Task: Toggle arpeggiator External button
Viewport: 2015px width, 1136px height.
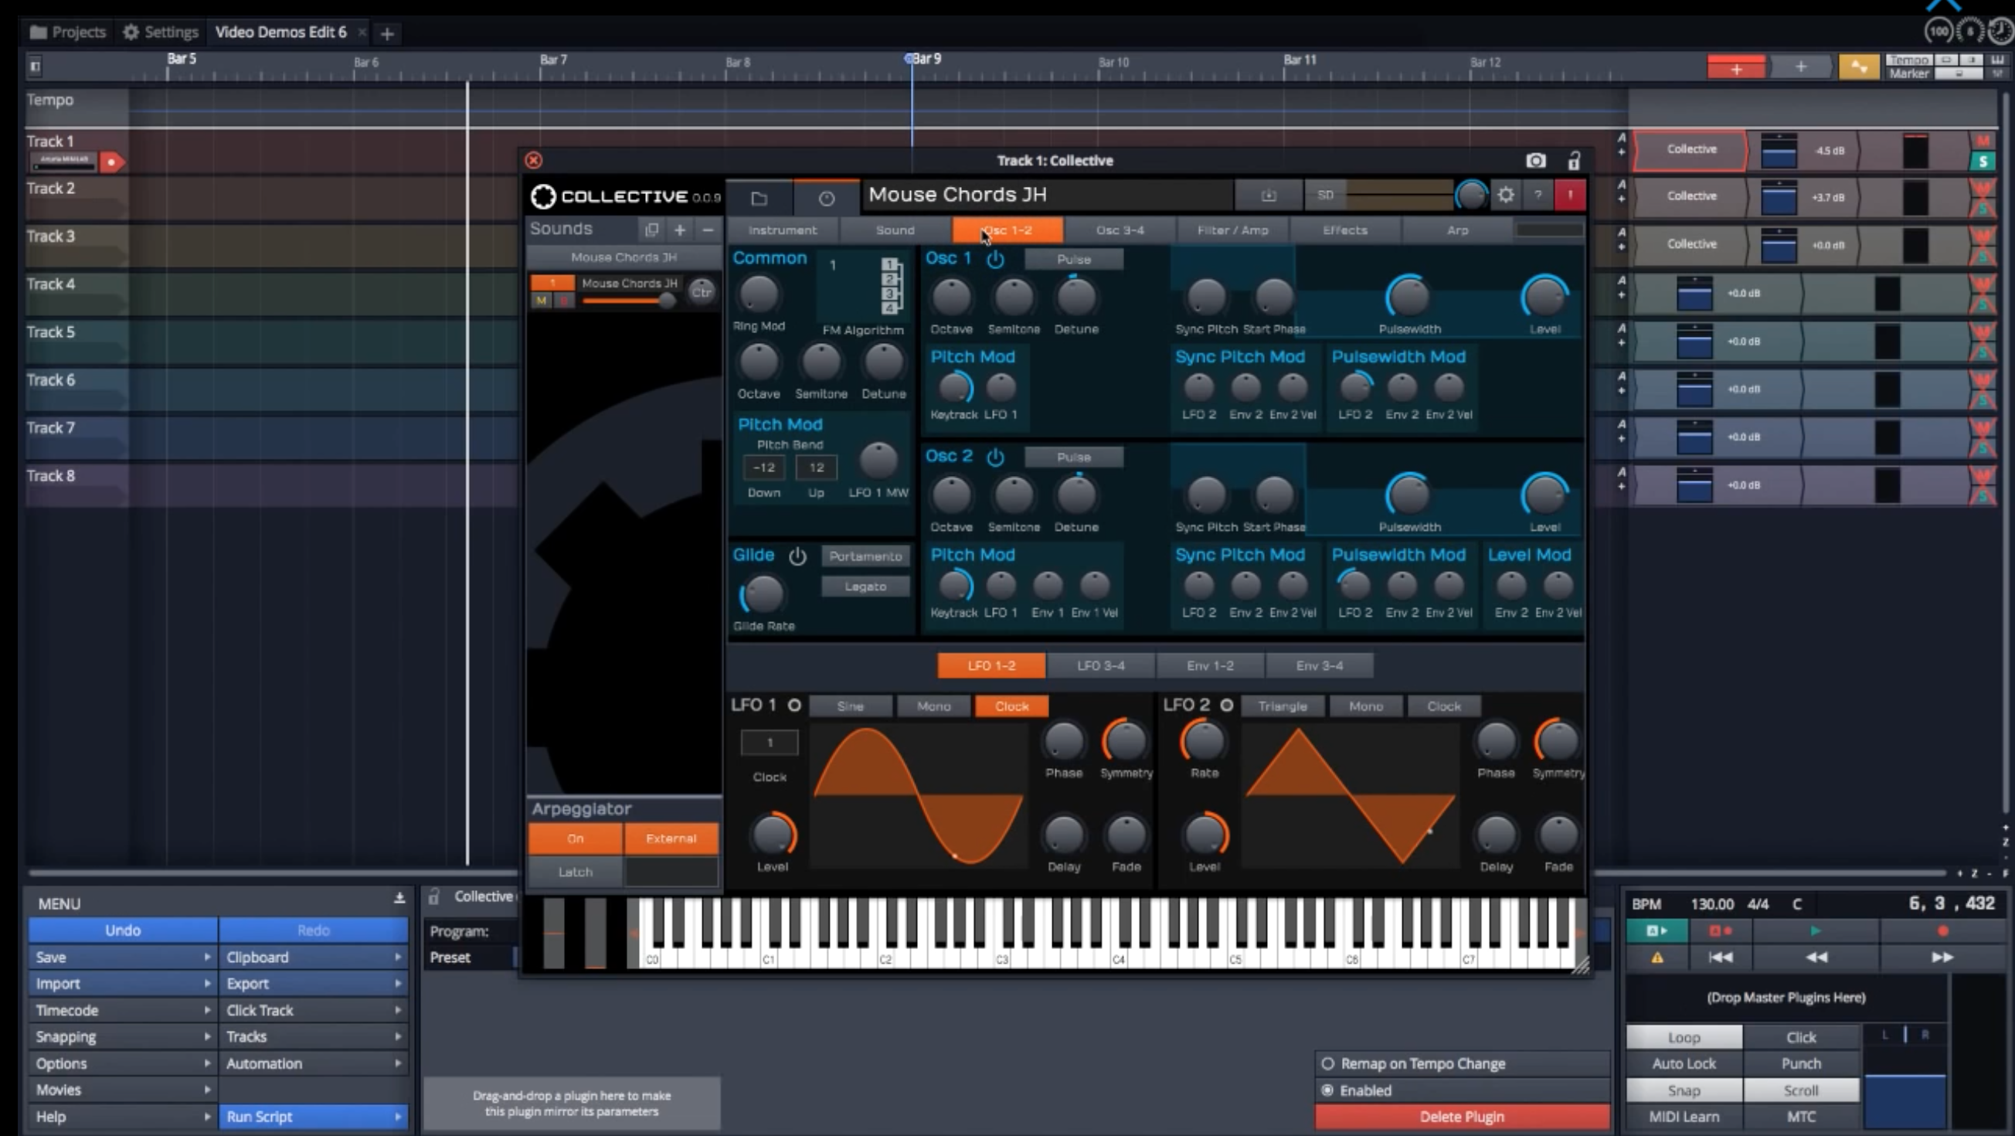Action: coord(671,838)
